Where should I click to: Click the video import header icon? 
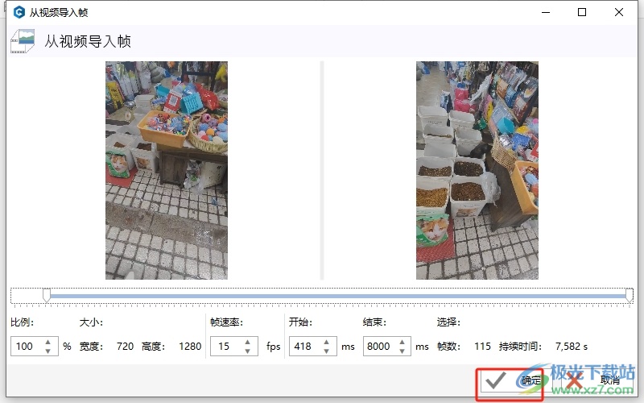coord(23,41)
